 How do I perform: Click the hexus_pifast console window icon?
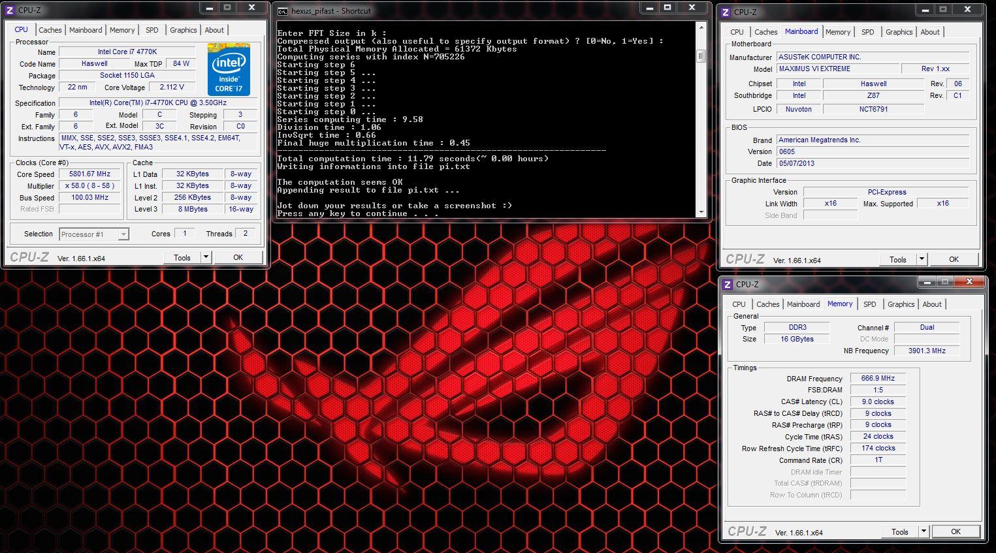(x=282, y=11)
